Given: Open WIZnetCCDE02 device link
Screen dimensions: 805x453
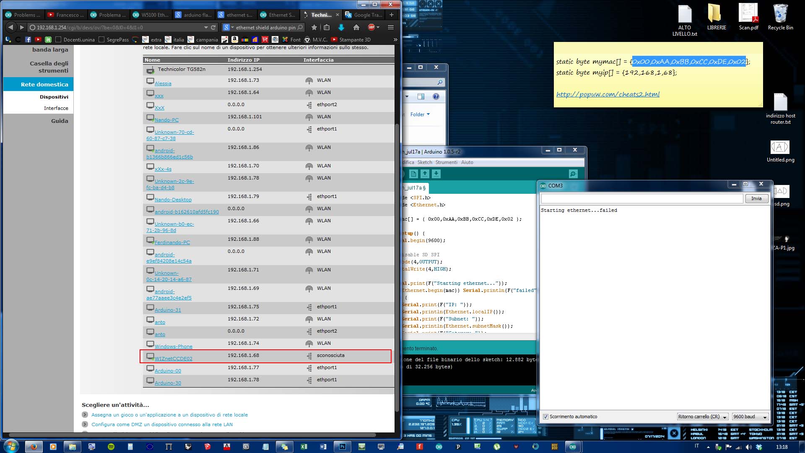Looking at the screenshot, I should click(173, 359).
